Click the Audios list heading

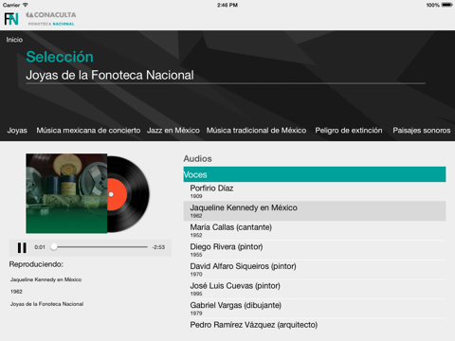[198, 158]
